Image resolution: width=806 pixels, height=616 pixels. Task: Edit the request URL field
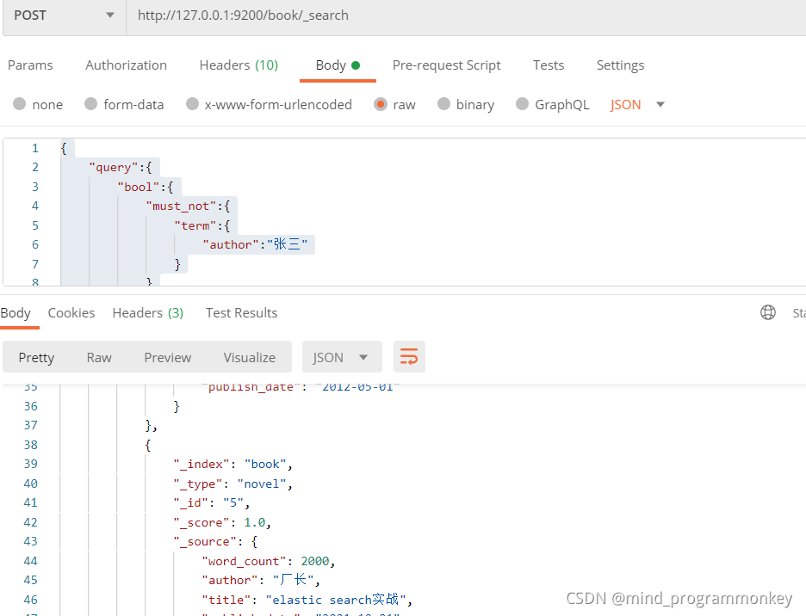466,15
